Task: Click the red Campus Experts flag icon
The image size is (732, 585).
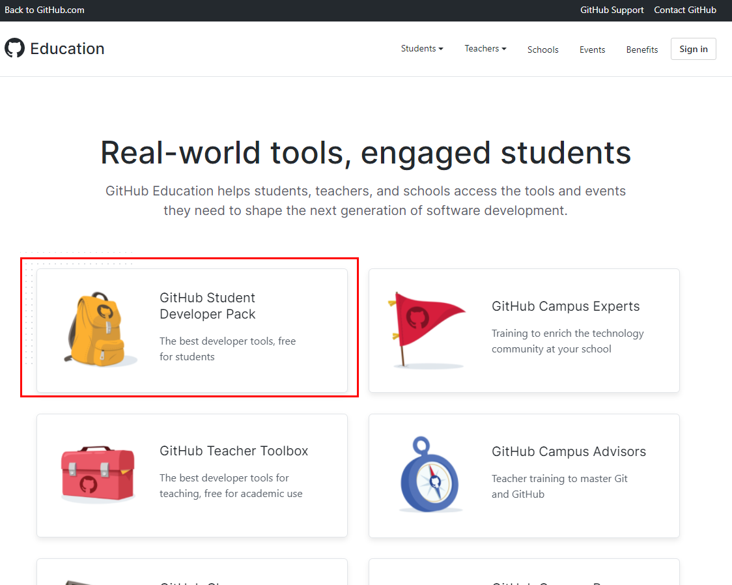Action: (x=428, y=330)
